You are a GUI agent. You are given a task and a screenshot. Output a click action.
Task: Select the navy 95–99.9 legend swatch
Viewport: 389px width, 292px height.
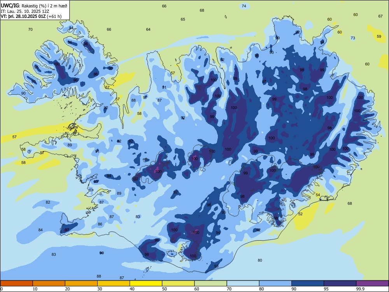(x=340, y=283)
